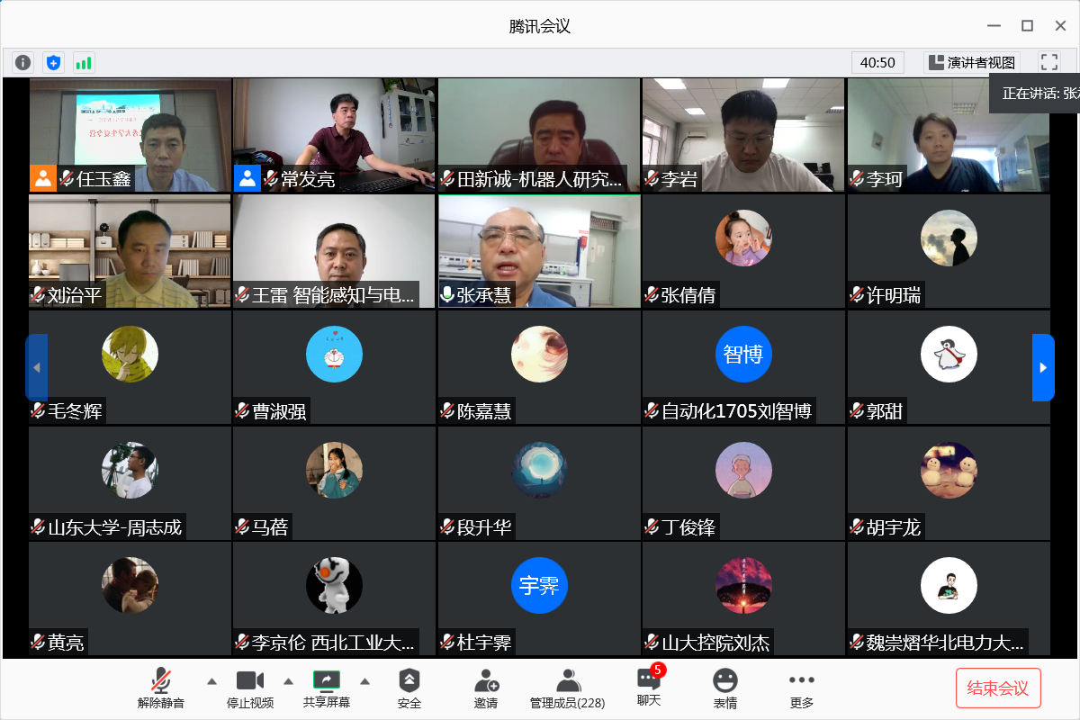Switch to Speaker View (演讲者视图)
The height and width of the screenshot is (720, 1080).
click(972, 62)
